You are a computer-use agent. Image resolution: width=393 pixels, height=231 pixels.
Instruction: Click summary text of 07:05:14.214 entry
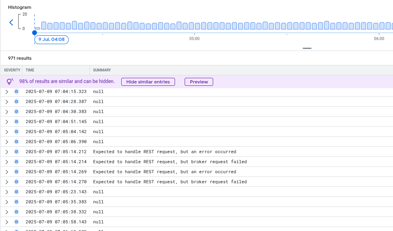(x=170, y=162)
